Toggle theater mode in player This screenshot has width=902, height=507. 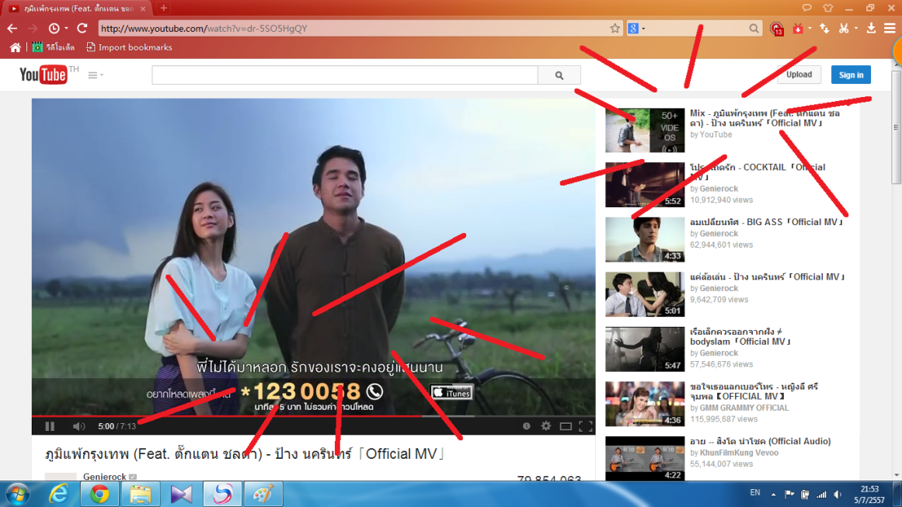pyautogui.click(x=566, y=426)
